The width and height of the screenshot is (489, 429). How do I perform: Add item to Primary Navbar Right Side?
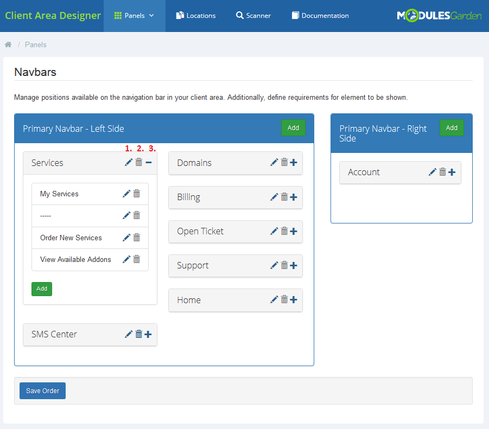click(452, 128)
